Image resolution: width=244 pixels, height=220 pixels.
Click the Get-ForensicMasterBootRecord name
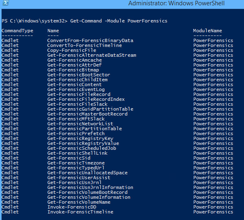pyautogui.click(x=87, y=114)
